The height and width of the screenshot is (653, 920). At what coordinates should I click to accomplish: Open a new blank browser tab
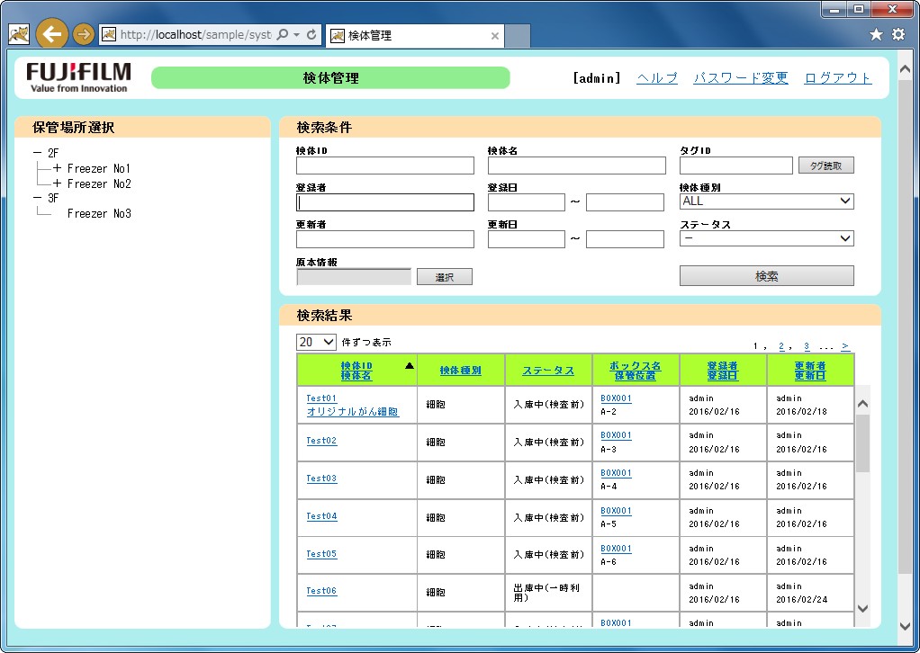(518, 36)
